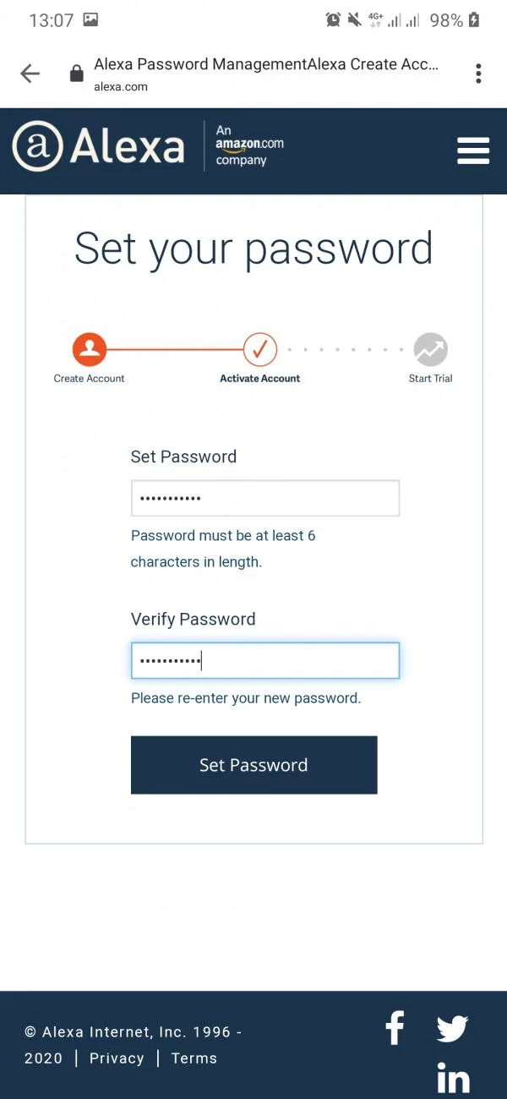Open the browser three-dot overflow menu
Viewport: 507px width, 1099px height.
478,74
